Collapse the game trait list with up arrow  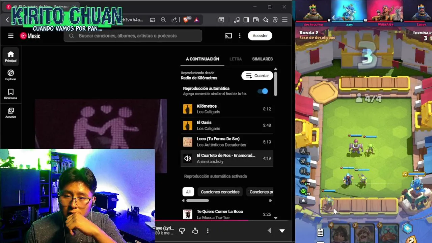click(303, 201)
